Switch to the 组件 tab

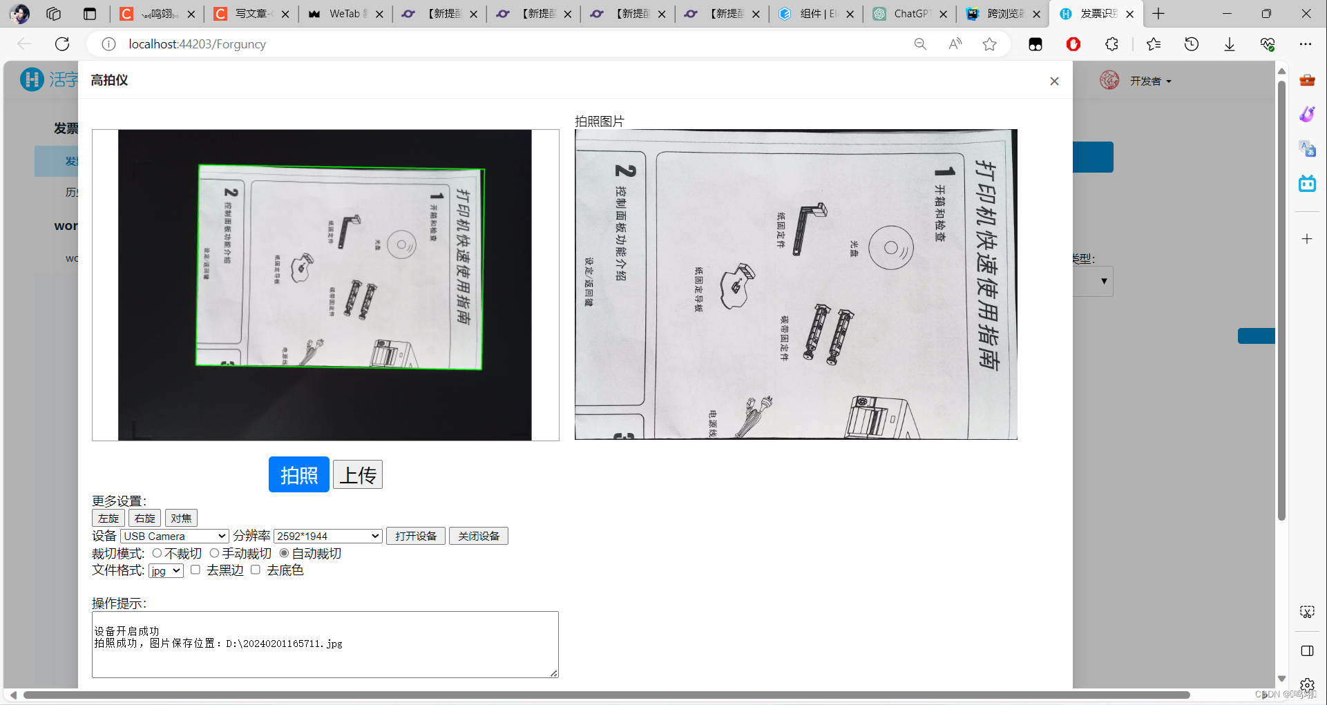pyautogui.click(x=816, y=14)
